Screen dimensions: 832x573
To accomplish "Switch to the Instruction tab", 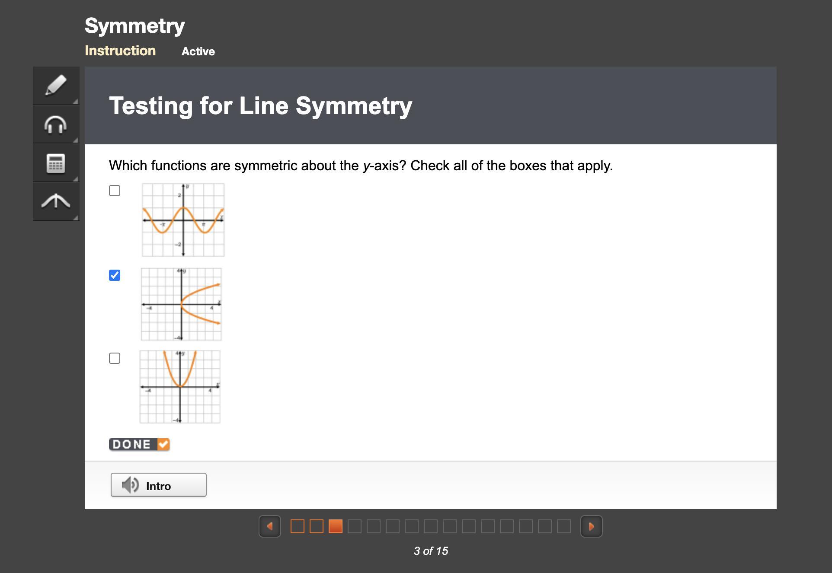I will (x=120, y=51).
